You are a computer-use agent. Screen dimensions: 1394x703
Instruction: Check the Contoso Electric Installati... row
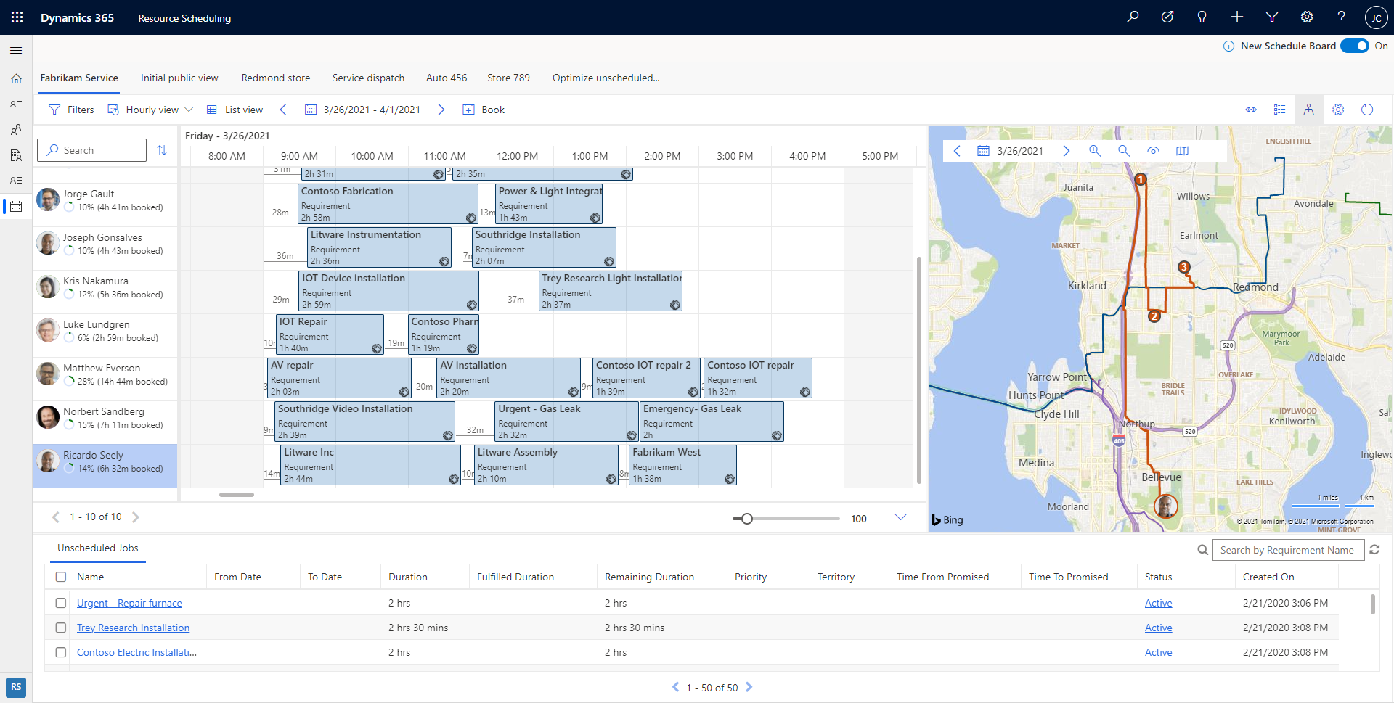point(61,652)
